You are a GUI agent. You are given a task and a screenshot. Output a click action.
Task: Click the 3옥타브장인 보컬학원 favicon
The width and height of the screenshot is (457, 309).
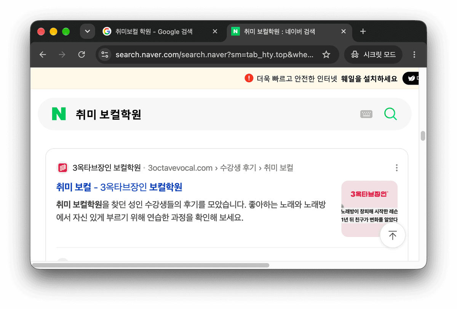(62, 168)
